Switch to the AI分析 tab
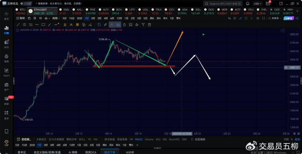 click(x=130, y=152)
